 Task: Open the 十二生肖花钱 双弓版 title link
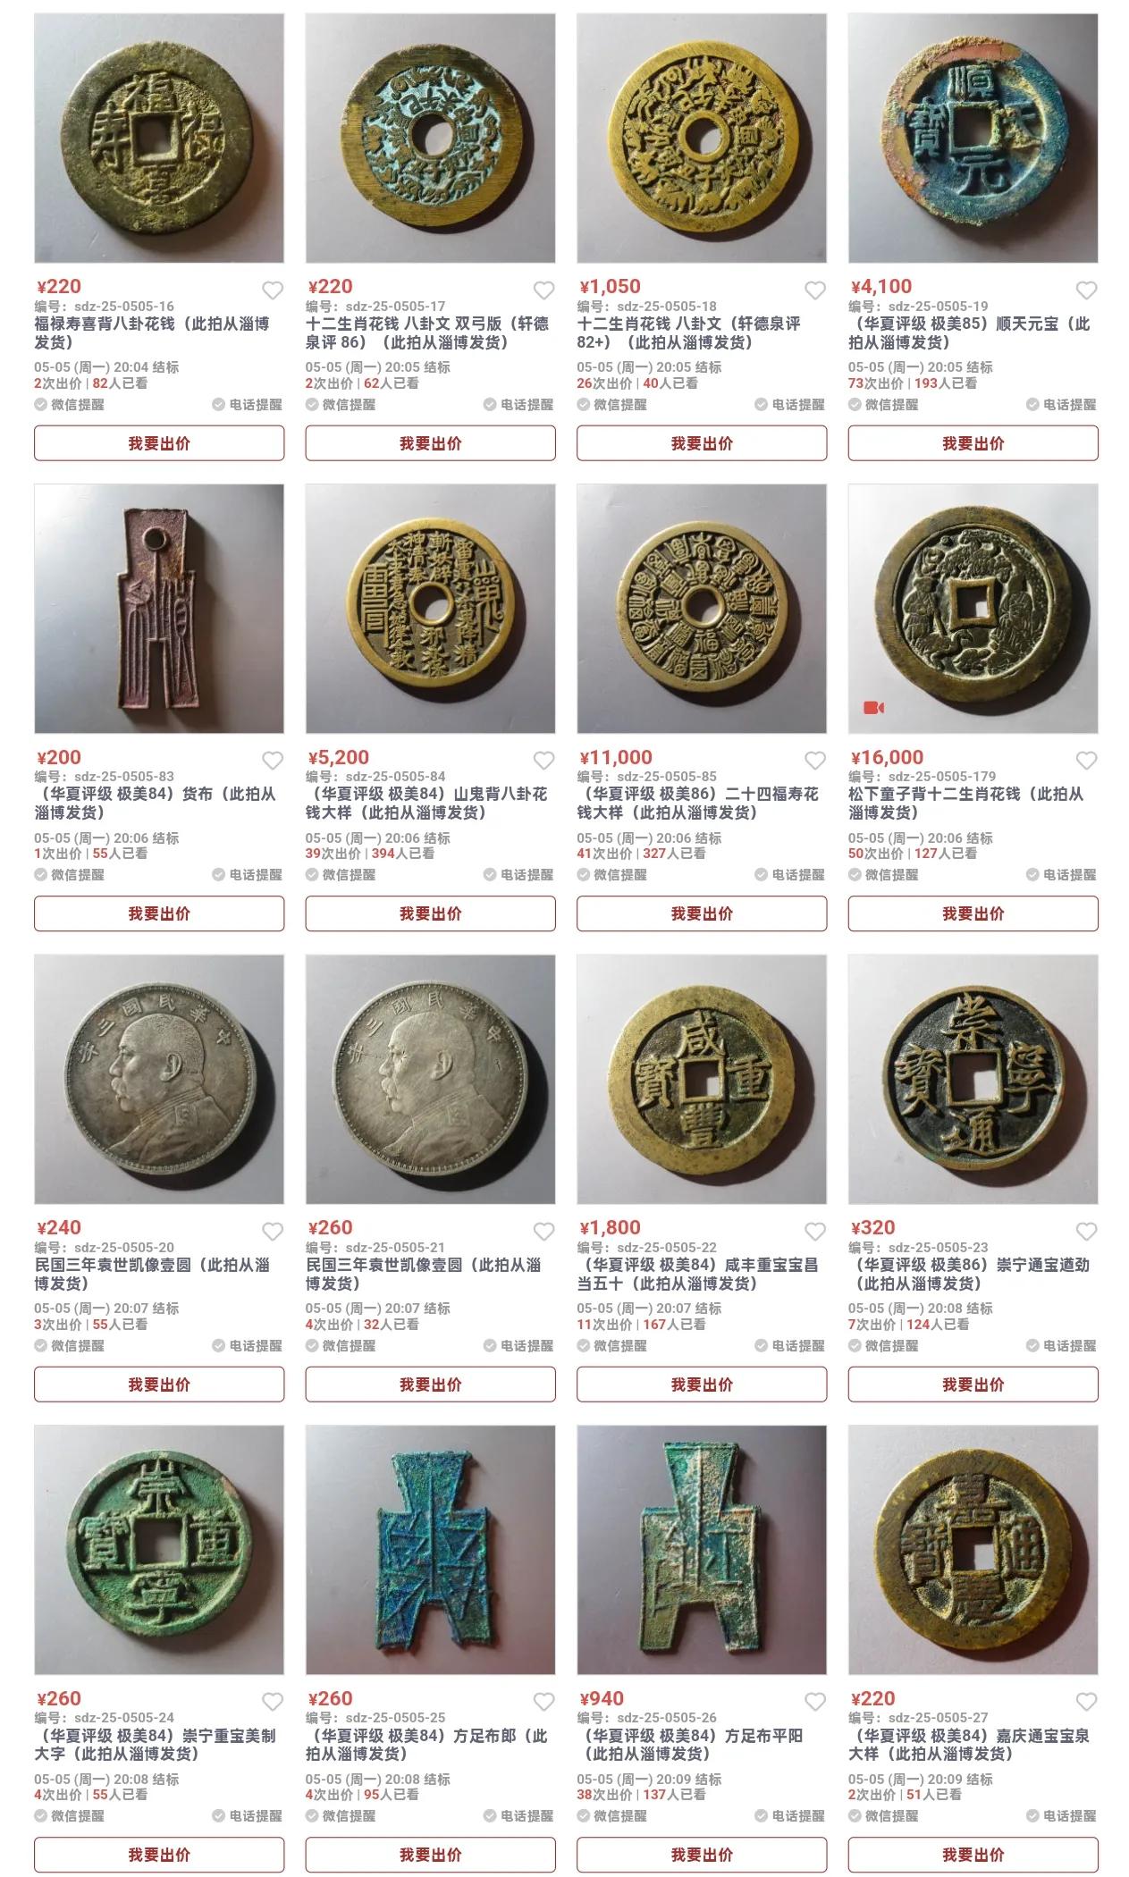(x=427, y=332)
